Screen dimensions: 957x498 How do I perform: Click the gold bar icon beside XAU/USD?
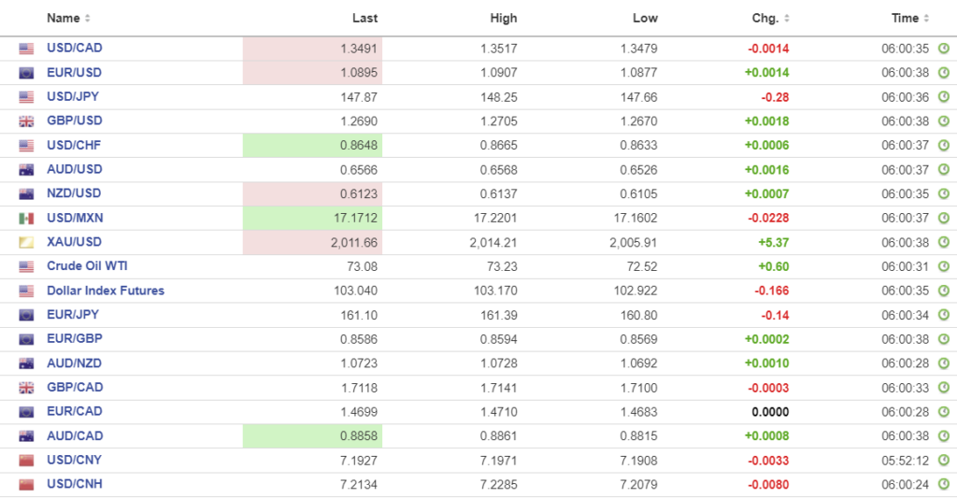[x=26, y=243]
